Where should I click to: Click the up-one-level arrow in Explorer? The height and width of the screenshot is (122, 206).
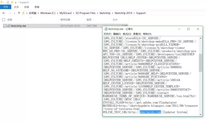[19, 13]
